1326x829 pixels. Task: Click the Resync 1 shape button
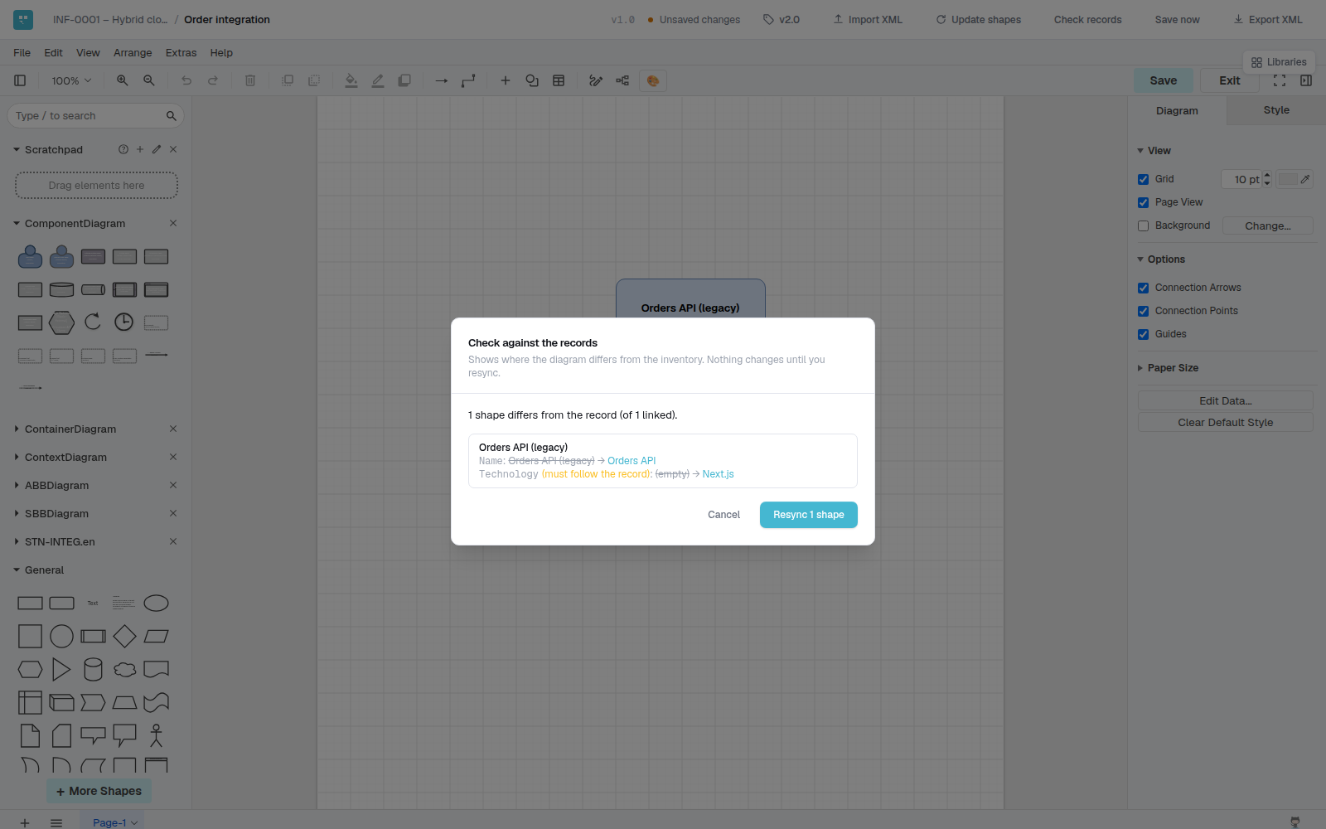point(809,515)
